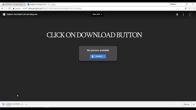Expand the download item options chevron
The height and width of the screenshot is (110, 196).
coord(26,105)
